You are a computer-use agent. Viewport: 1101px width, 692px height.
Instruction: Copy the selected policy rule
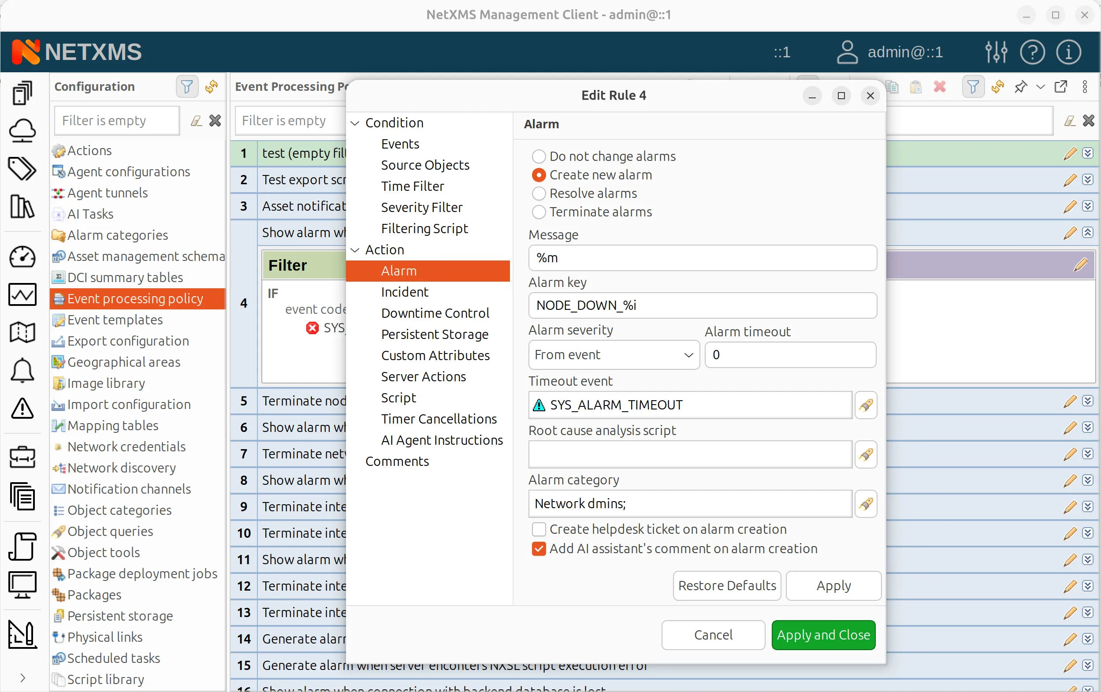[x=892, y=87]
